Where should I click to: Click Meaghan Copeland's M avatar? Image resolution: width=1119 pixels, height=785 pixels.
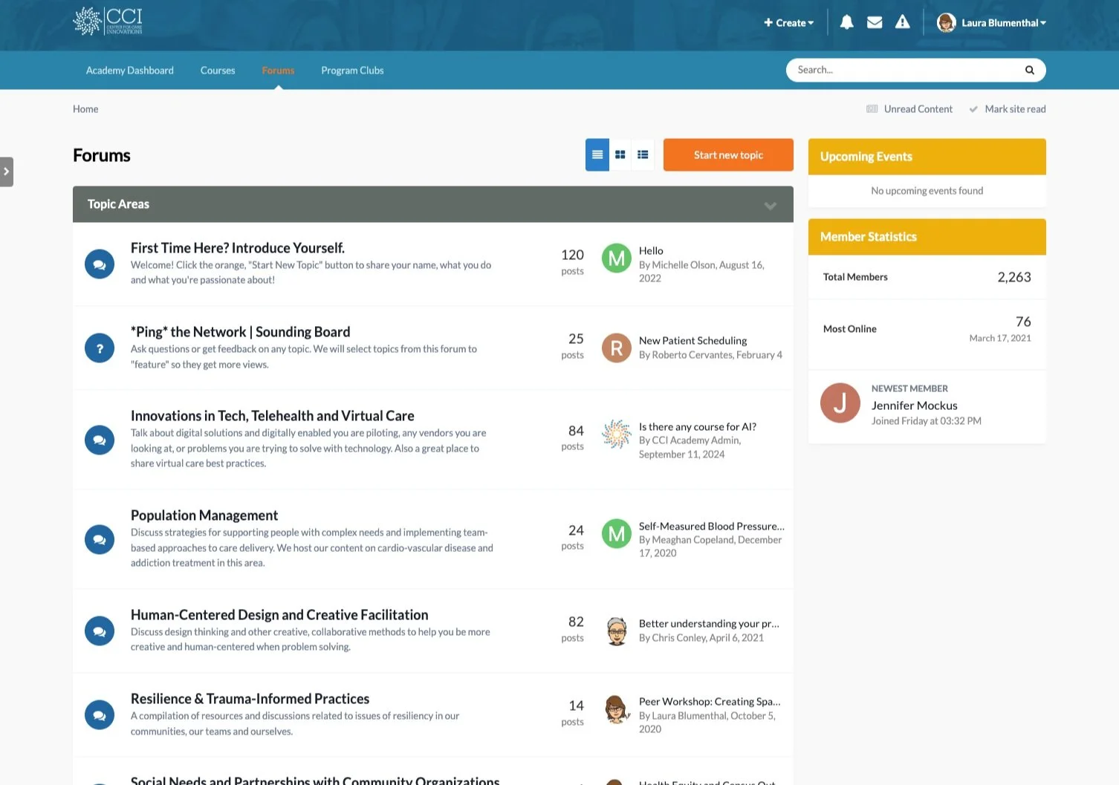pyautogui.click(x=616, y=533)
